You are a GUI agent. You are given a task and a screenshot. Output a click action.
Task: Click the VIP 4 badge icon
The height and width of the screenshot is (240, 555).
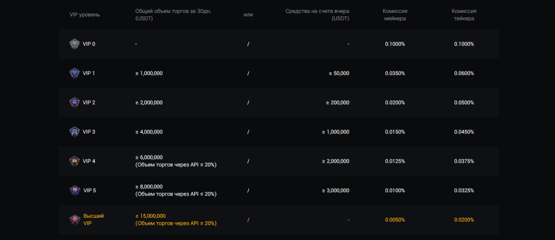pos(74,161)
